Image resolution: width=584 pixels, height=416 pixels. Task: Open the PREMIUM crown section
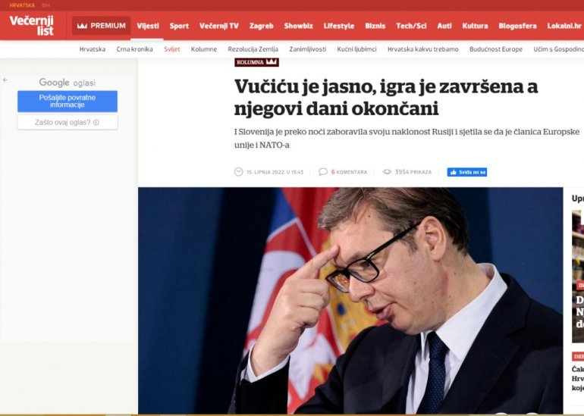pyautogui.click(x=102, y=26)
